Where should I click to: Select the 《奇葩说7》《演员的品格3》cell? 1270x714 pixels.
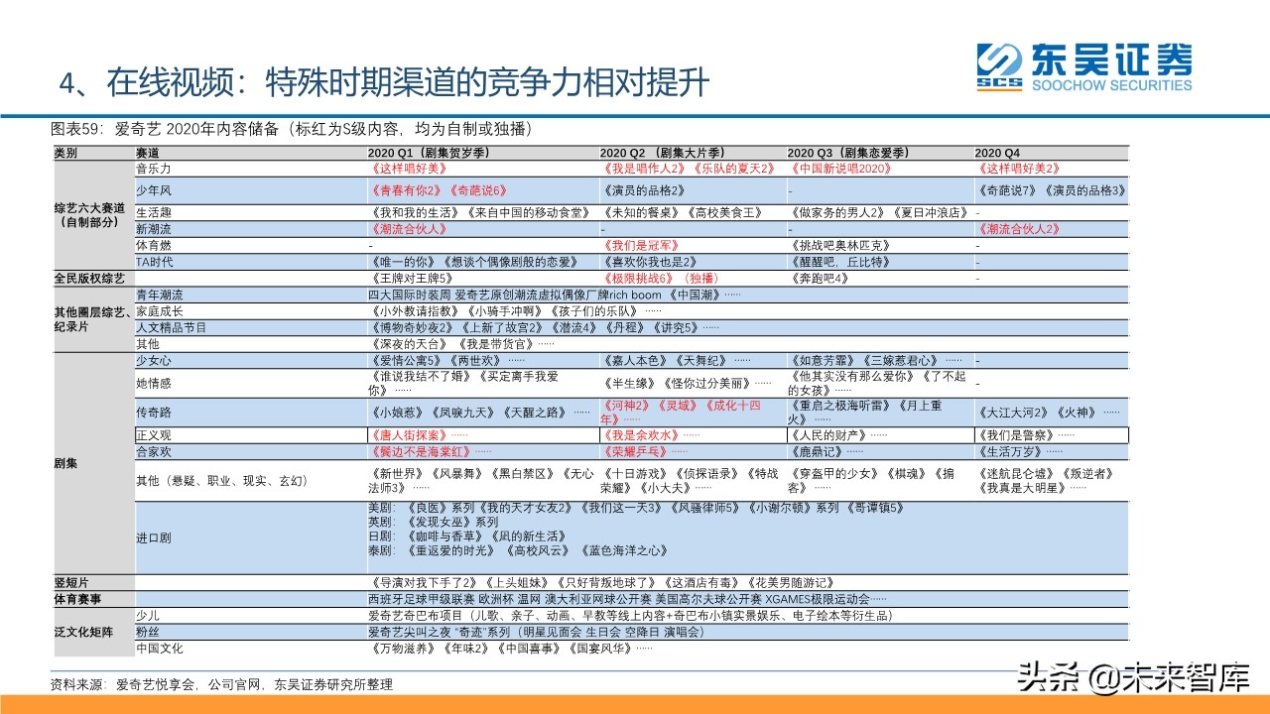point(1051,189)
